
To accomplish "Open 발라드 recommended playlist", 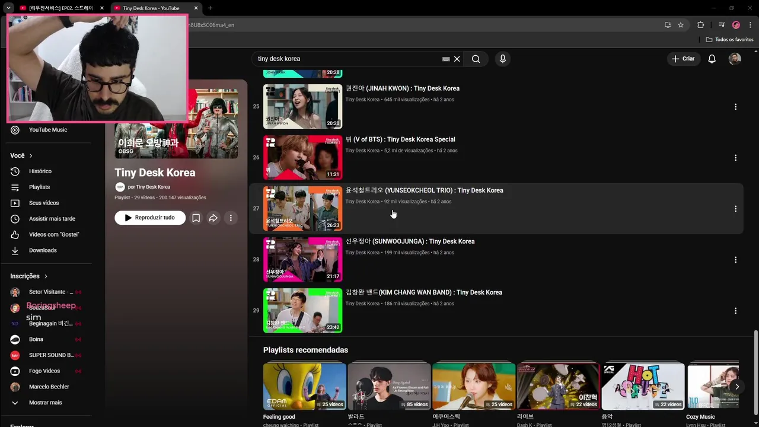I will pos(389,387).
